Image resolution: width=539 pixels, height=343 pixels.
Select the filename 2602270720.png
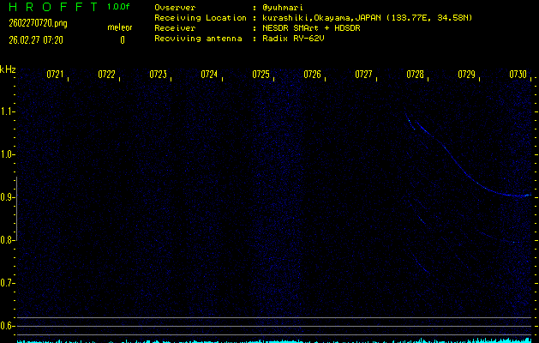39,23
